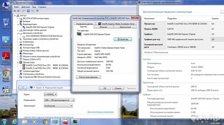Open the Ориентация dropdown Альбомная
This screenshot has width=224, height=125.
pos(58,106)
